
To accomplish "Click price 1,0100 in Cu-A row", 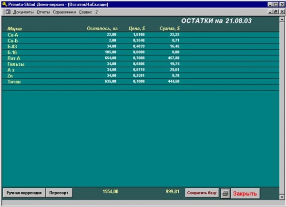I will pos(139,34).
